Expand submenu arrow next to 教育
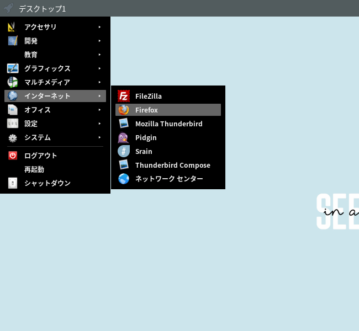The image size is (359, 331). (99, 55)
